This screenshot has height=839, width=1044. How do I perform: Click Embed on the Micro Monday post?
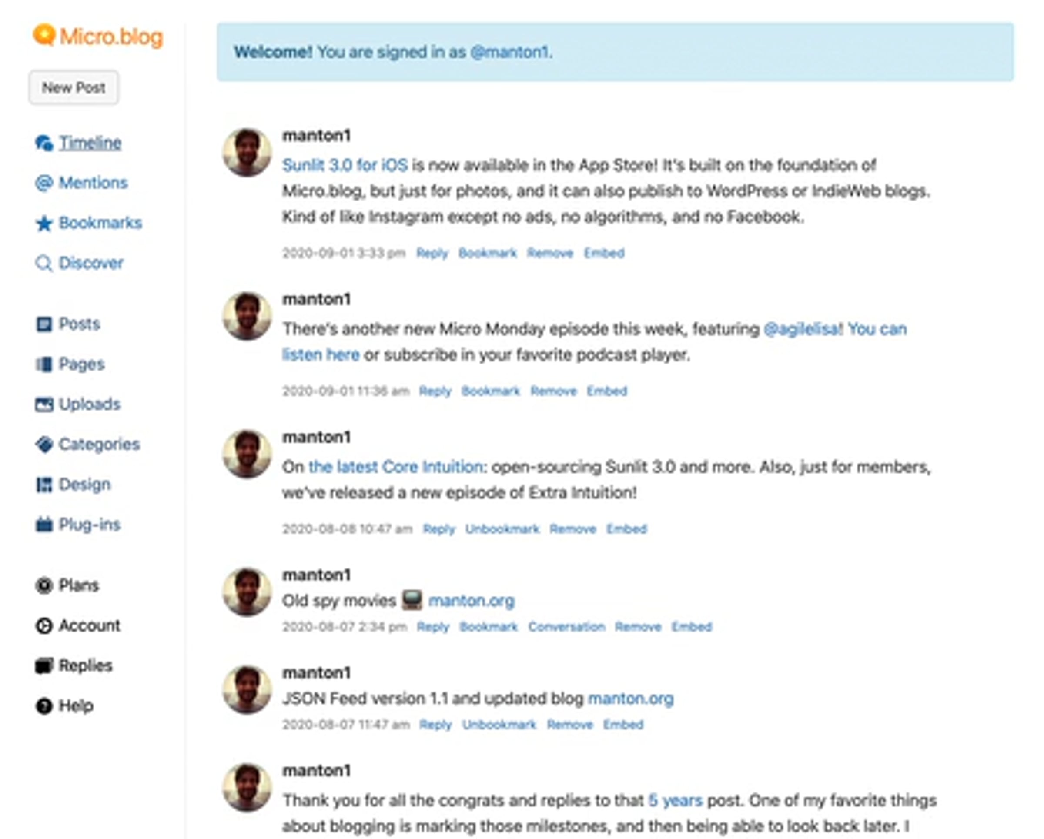click(607, 391)
